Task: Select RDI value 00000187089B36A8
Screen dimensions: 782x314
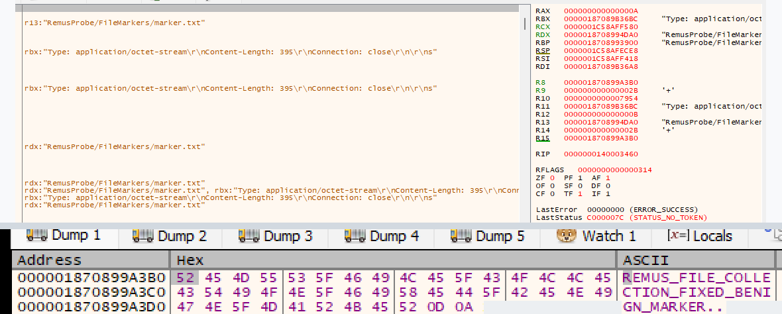Action: coord(601,67)
